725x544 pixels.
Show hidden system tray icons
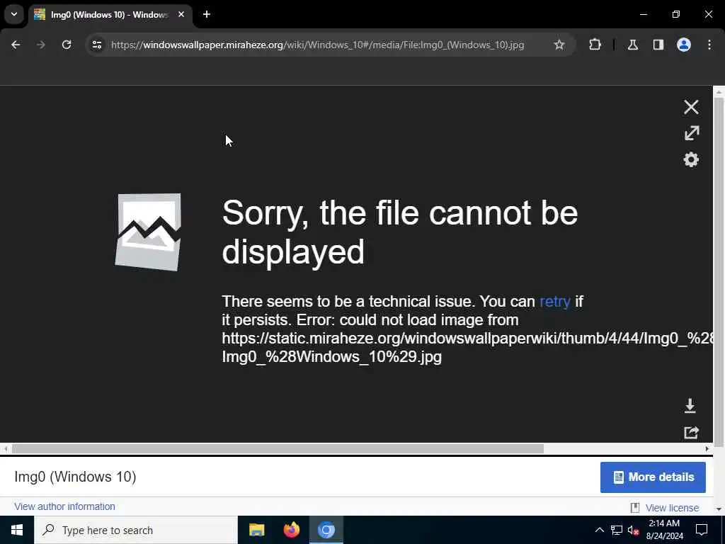tap(599, 530)
